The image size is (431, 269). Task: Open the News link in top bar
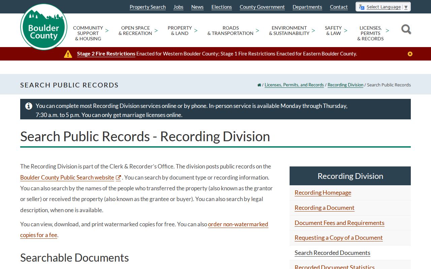(197, 7)
